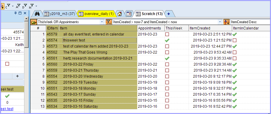The width and height of the screenshot is (271, 114).
Task: Click Appointments cell 2019-03-20
Action: pyautogui.click(x=151, y=76)
